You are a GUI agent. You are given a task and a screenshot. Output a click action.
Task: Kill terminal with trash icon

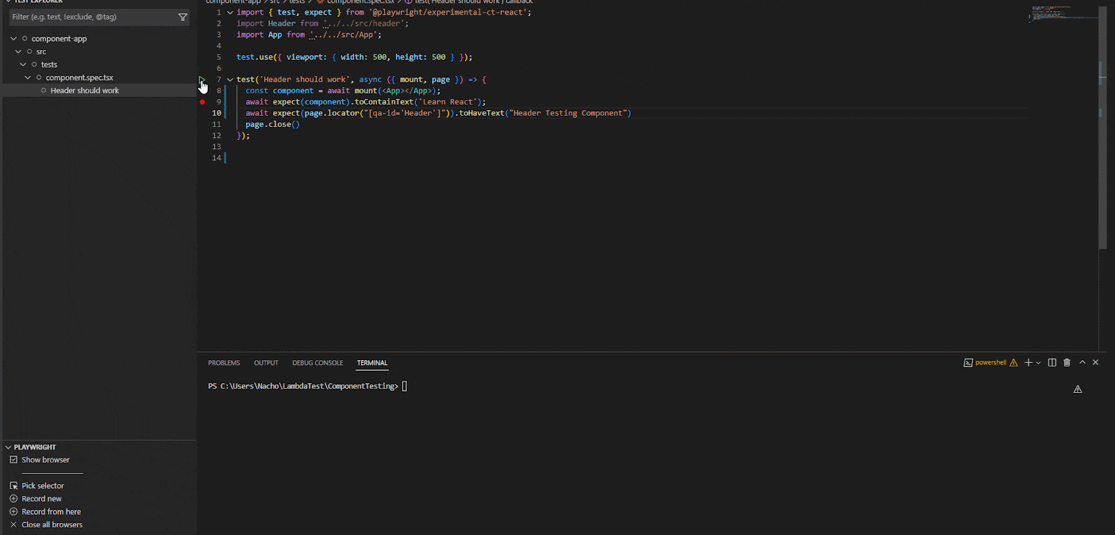tap(1067, 363)
